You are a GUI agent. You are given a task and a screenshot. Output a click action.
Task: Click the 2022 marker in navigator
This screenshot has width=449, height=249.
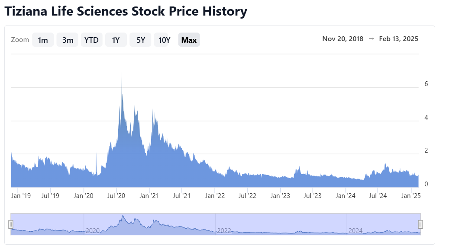pos(224,231)
